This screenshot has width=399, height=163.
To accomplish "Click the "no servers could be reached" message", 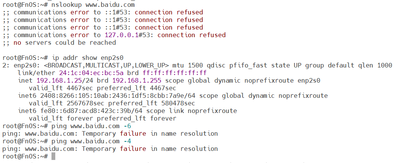I will 65,42.
